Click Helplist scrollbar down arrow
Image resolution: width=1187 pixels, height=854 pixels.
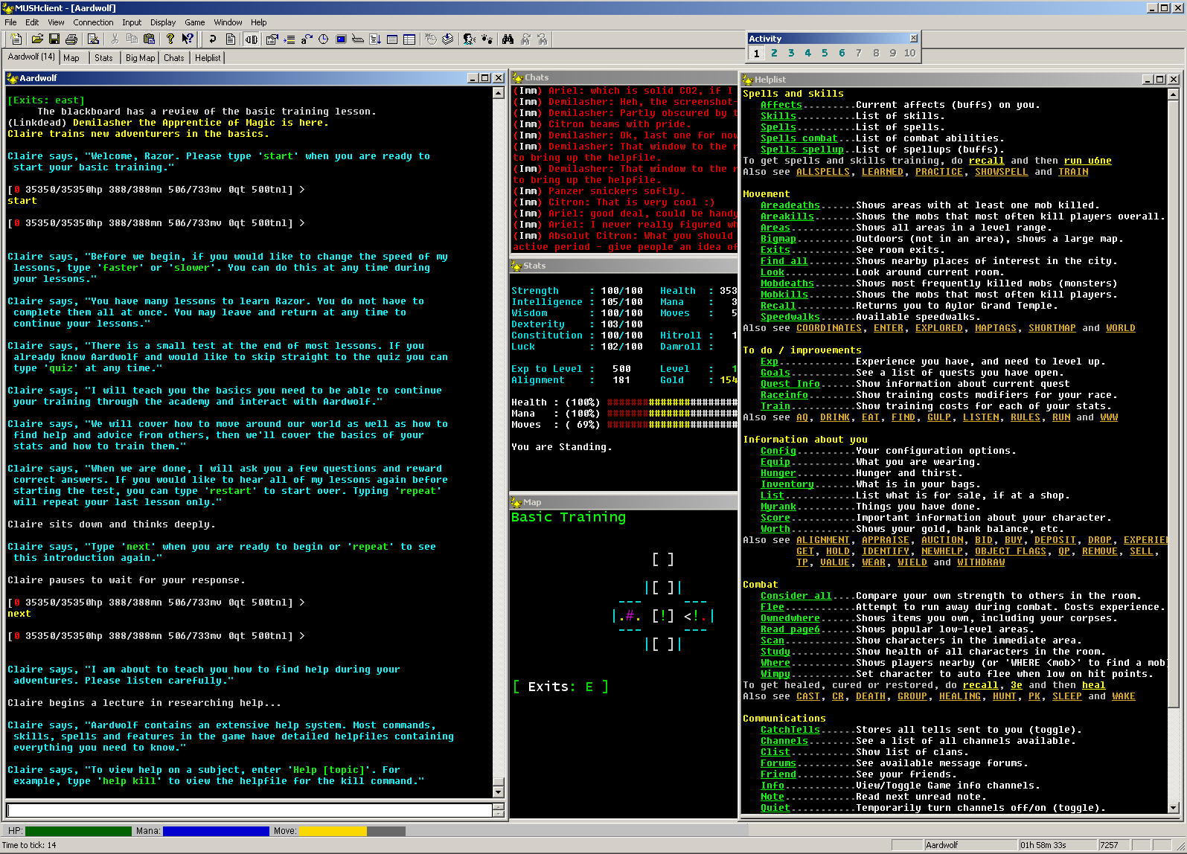1174,807
